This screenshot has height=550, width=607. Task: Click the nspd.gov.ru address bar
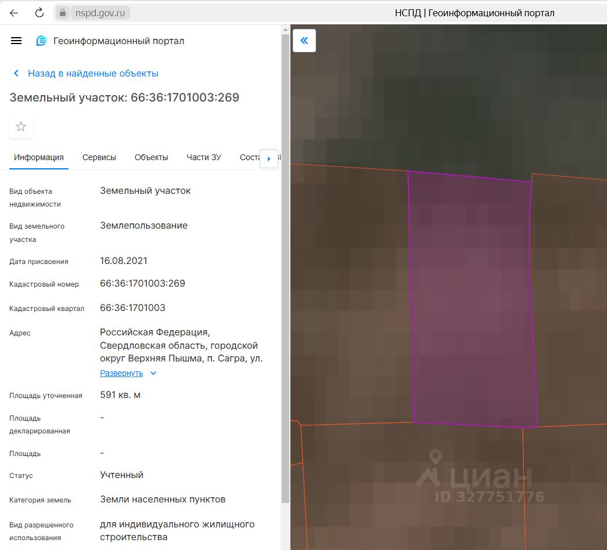coord(100,13)
